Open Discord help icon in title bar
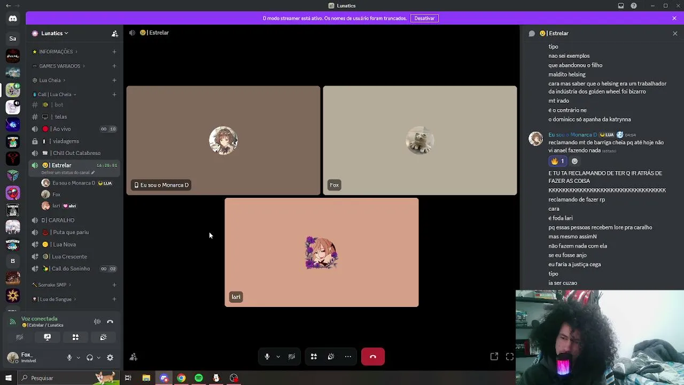The image size is (684, 385). (x=634, y=6)
